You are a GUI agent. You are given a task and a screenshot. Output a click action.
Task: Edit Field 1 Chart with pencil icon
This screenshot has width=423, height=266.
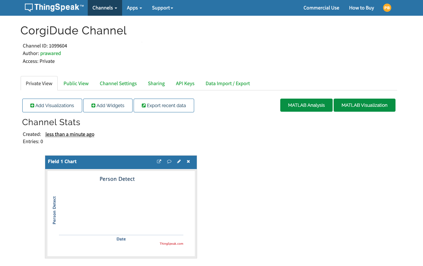coord(179,161)
